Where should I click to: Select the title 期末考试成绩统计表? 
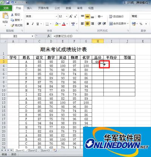click(63, 49)
